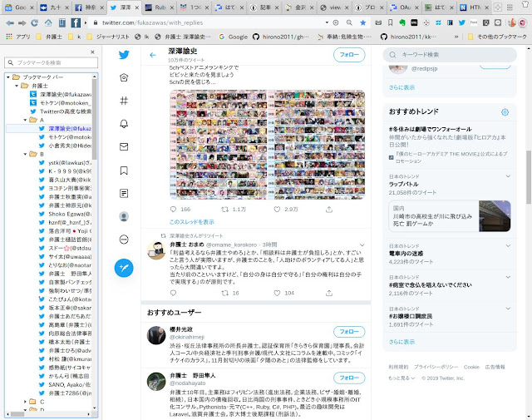Screen dimensions: 532x420
Task: Open More circle icon in Twitter sidebar
Action: (x=124, y=240)
